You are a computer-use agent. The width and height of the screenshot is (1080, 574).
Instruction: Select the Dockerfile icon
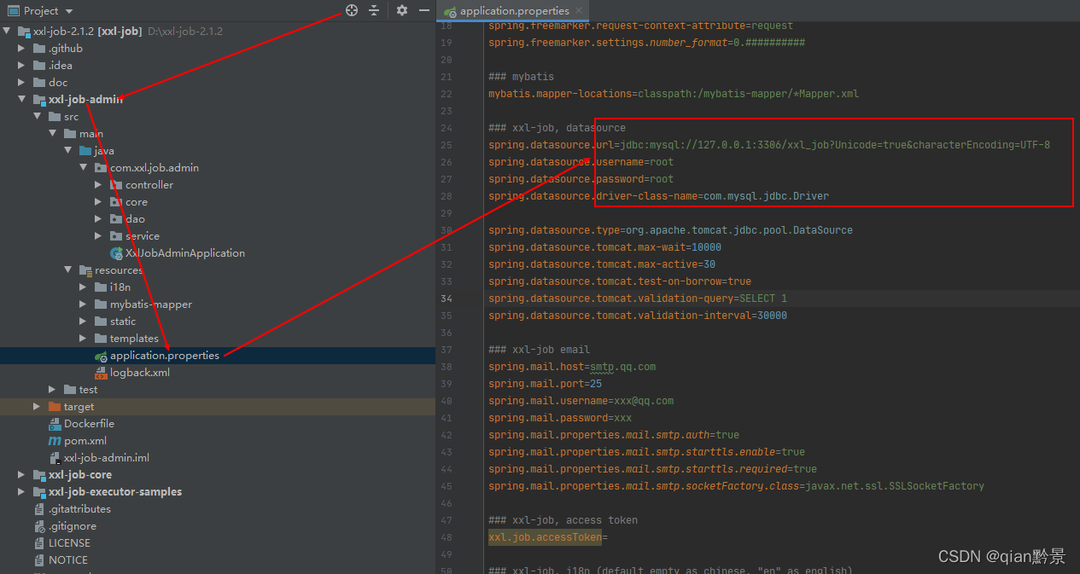tap(55, 424)
